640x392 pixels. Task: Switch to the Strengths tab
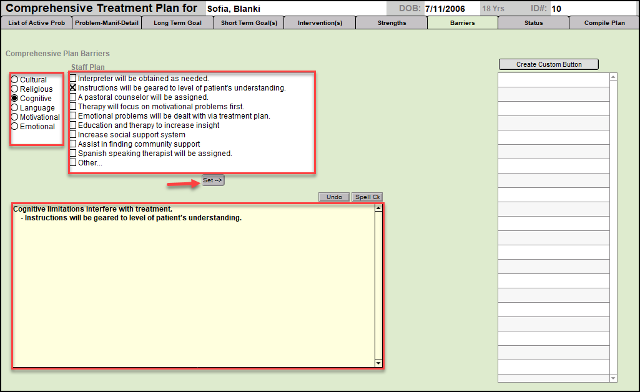click(391, 23)
